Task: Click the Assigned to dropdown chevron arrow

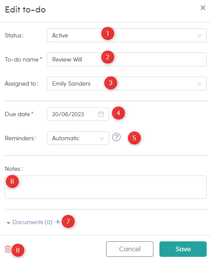Action: pos(199,84)
